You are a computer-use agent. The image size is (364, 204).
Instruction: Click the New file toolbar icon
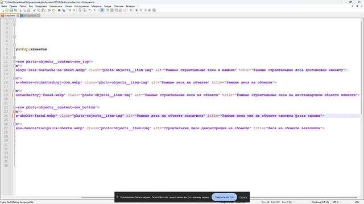(x=3, y=10)
